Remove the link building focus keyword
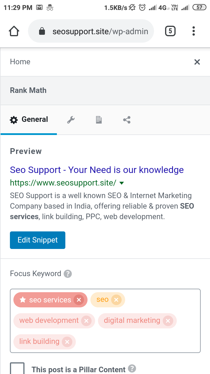Screen dimensions: 210x374 tap(67, 342)
